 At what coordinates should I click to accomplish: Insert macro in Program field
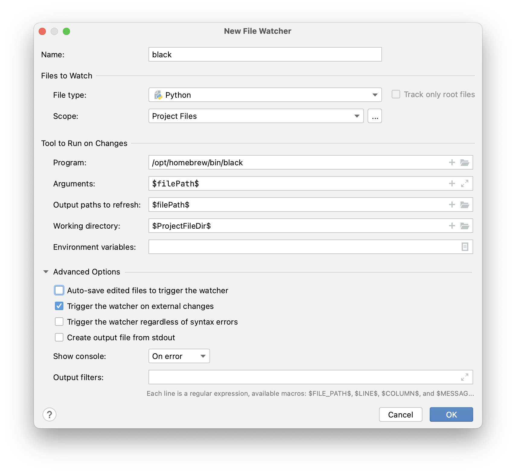click(452, 163)
